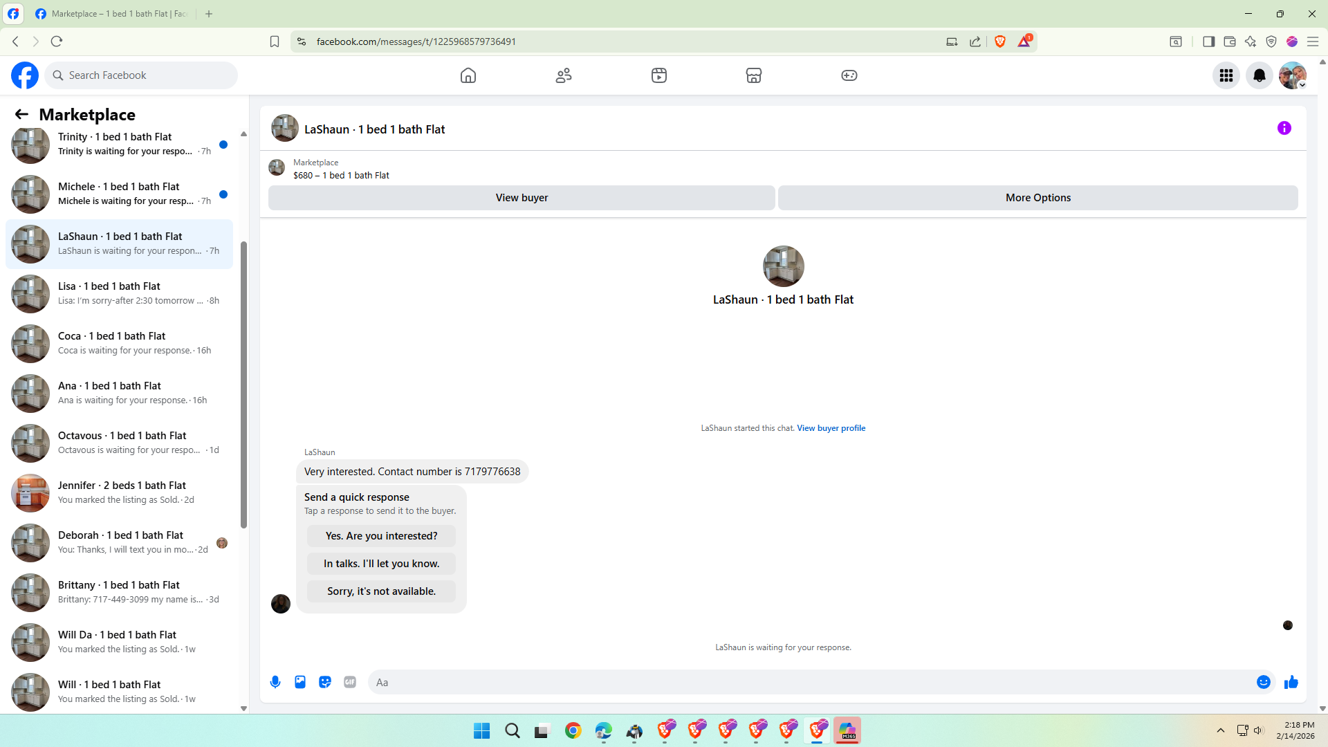Open the View buyer profile link

click(831, 428)
